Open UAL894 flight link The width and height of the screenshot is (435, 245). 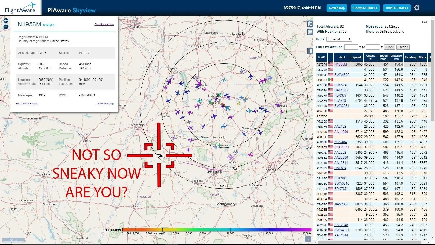(x=340, y=168)
